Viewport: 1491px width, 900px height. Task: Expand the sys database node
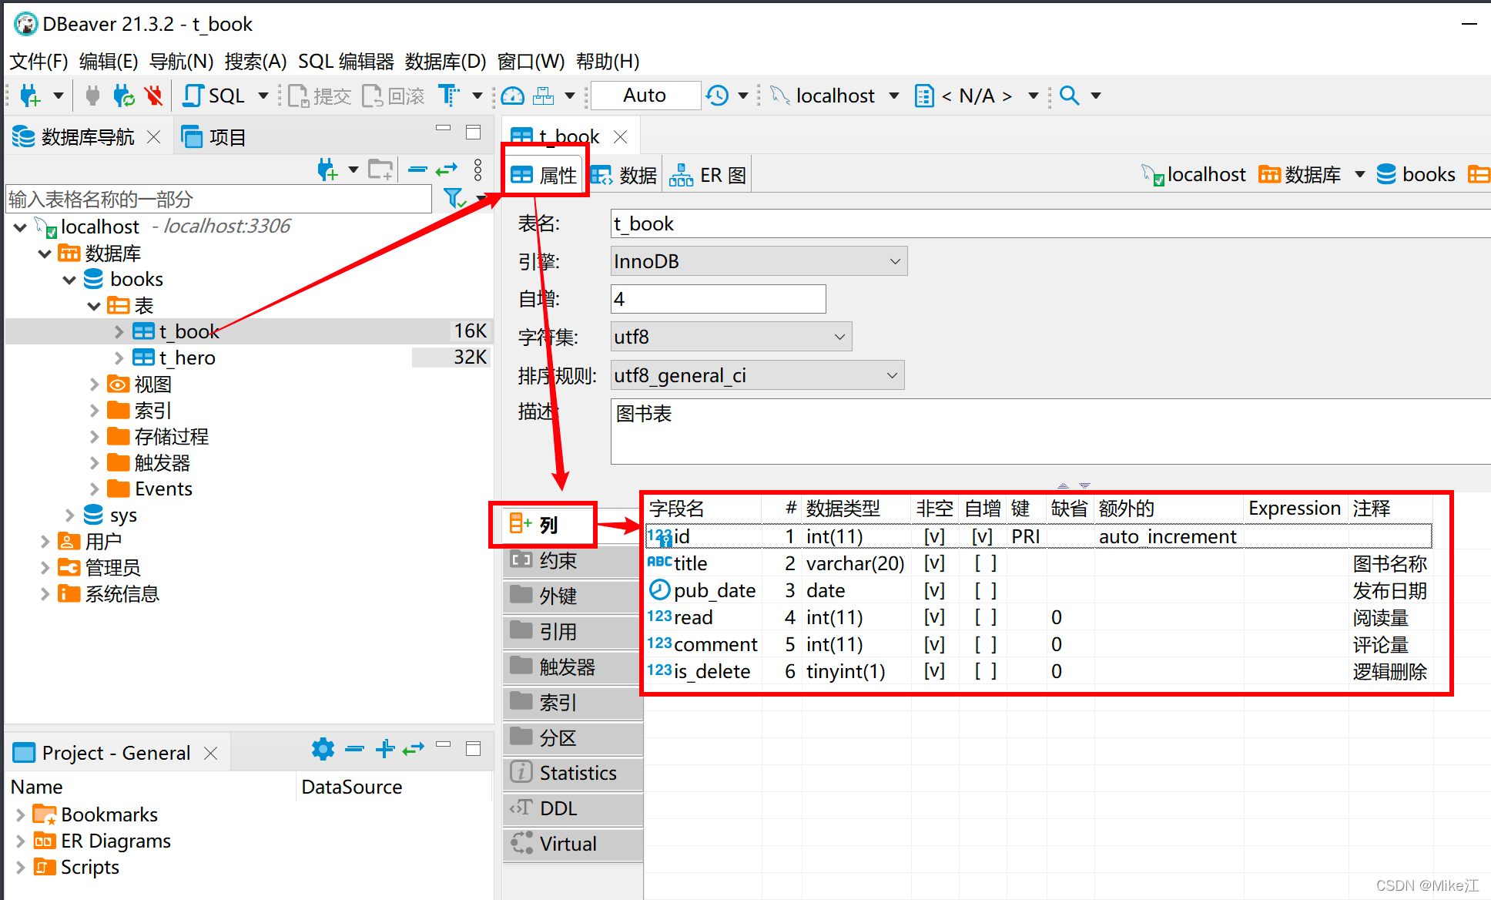coord(69,515)
